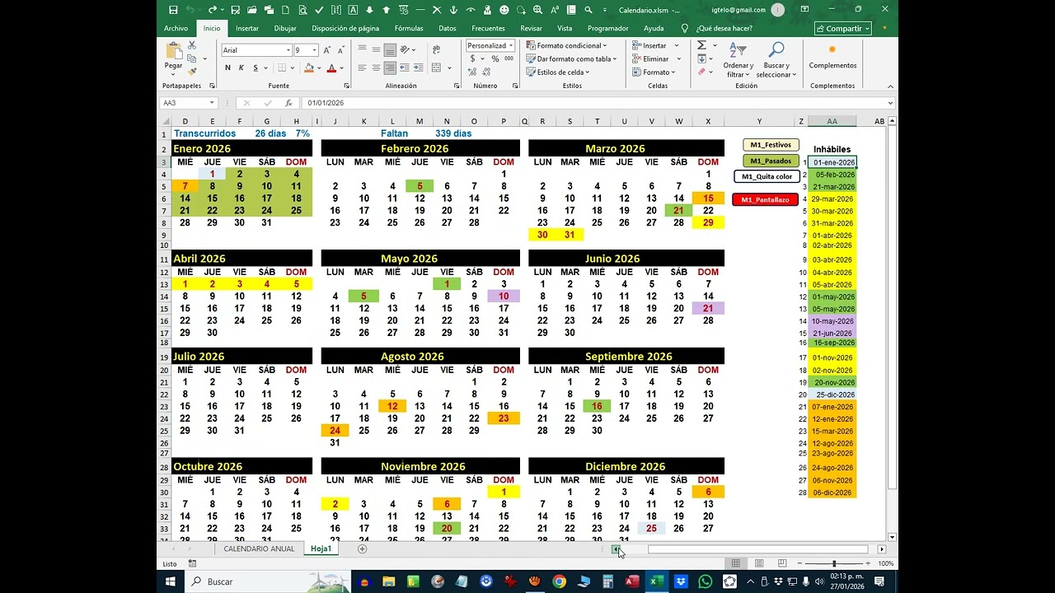Toggle bottom vertical alignment
The image size is (1055, 593).
[390, 49]
